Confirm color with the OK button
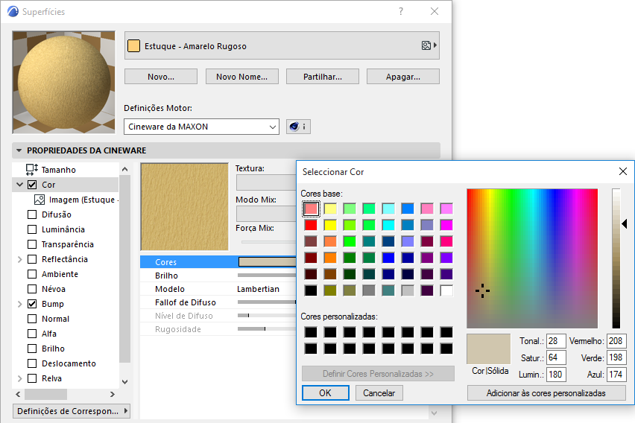 (326, 393)
